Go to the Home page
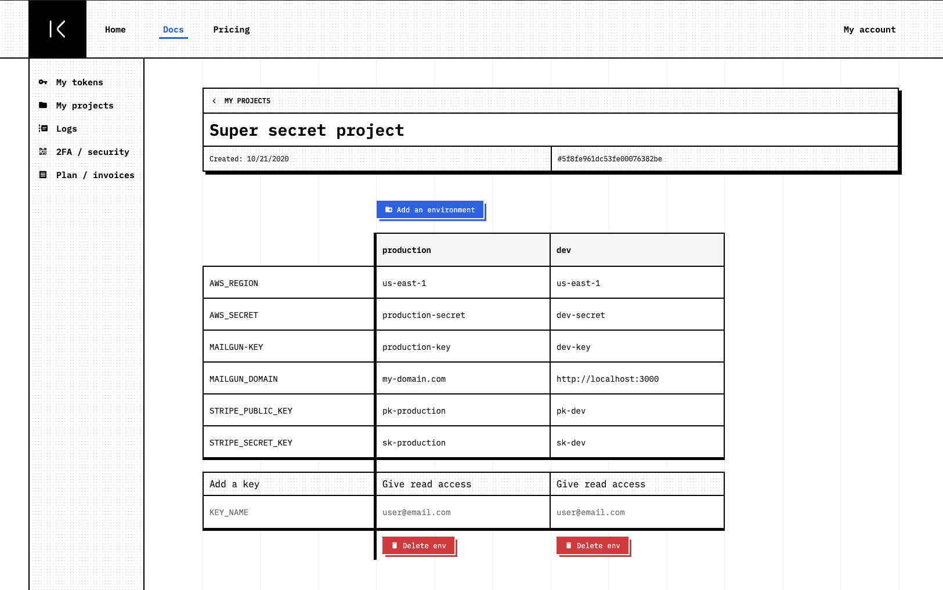Image resolution: width=943 pixels, height=590 pixels. click(x=115, y=30)
